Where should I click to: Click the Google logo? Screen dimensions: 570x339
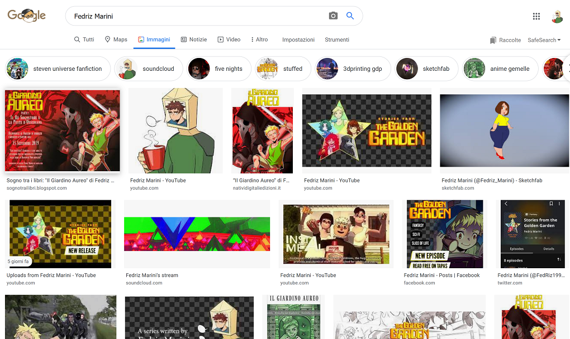pos(27,16)
